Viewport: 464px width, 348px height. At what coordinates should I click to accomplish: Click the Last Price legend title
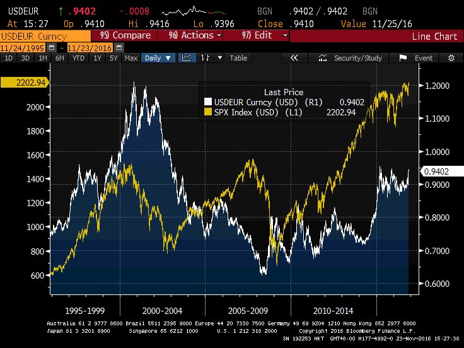[x=284, y=92]
